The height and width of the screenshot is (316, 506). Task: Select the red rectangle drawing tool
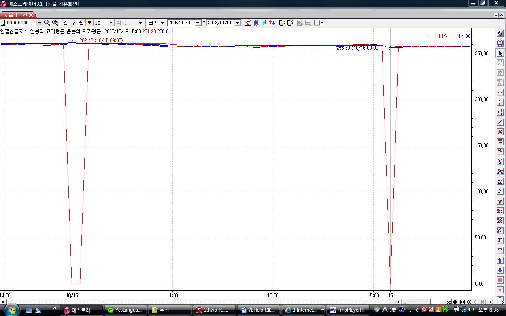coord(500,280)
